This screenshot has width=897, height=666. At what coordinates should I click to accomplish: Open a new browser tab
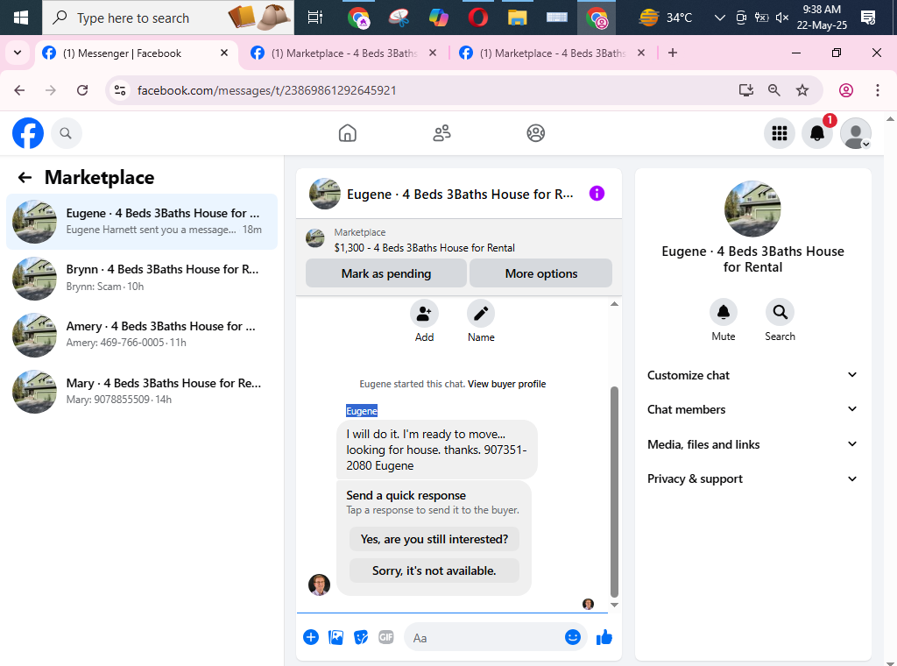pyautogui.click(x=673, y=53)
